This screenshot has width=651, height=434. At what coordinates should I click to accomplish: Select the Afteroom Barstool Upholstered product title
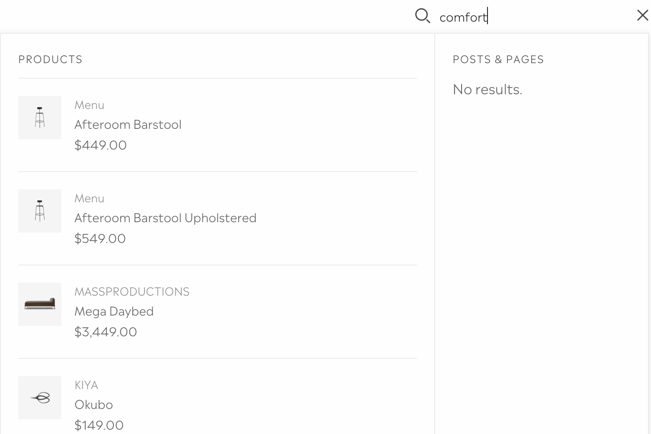165,218
